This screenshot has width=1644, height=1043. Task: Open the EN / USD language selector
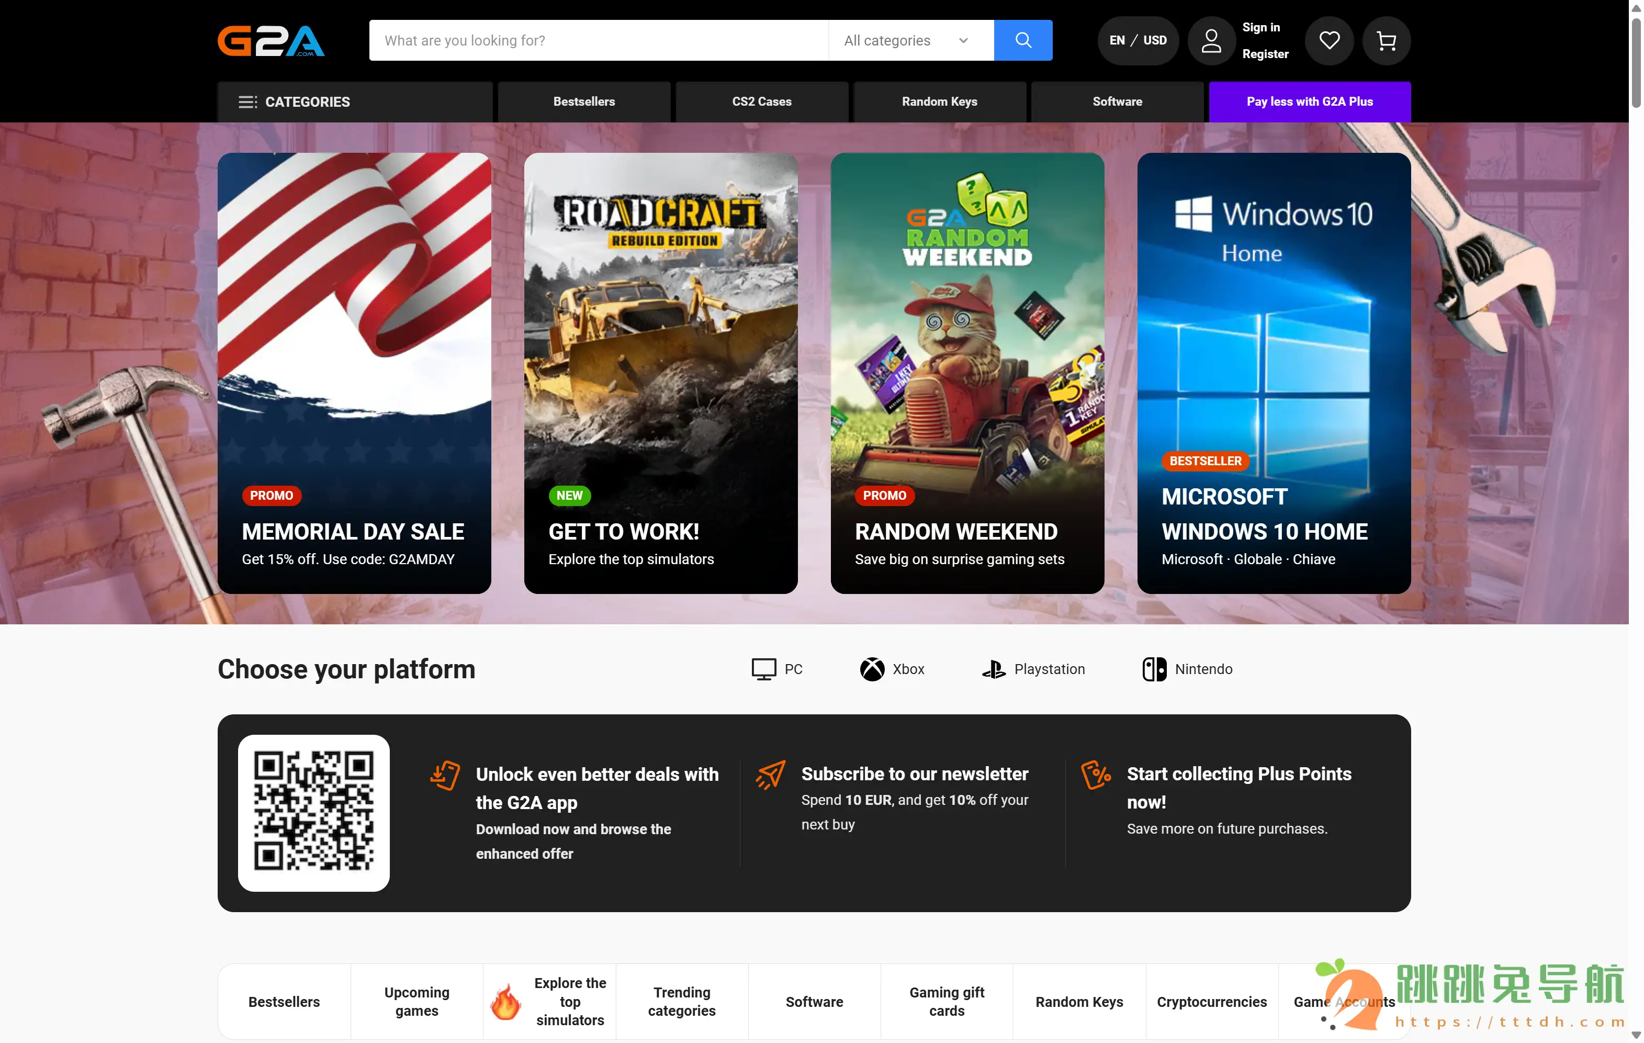tap(1138, 40)
